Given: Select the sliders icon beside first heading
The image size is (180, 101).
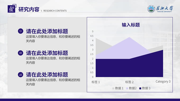Looking at the screenshot, I should tap(21, 31).
